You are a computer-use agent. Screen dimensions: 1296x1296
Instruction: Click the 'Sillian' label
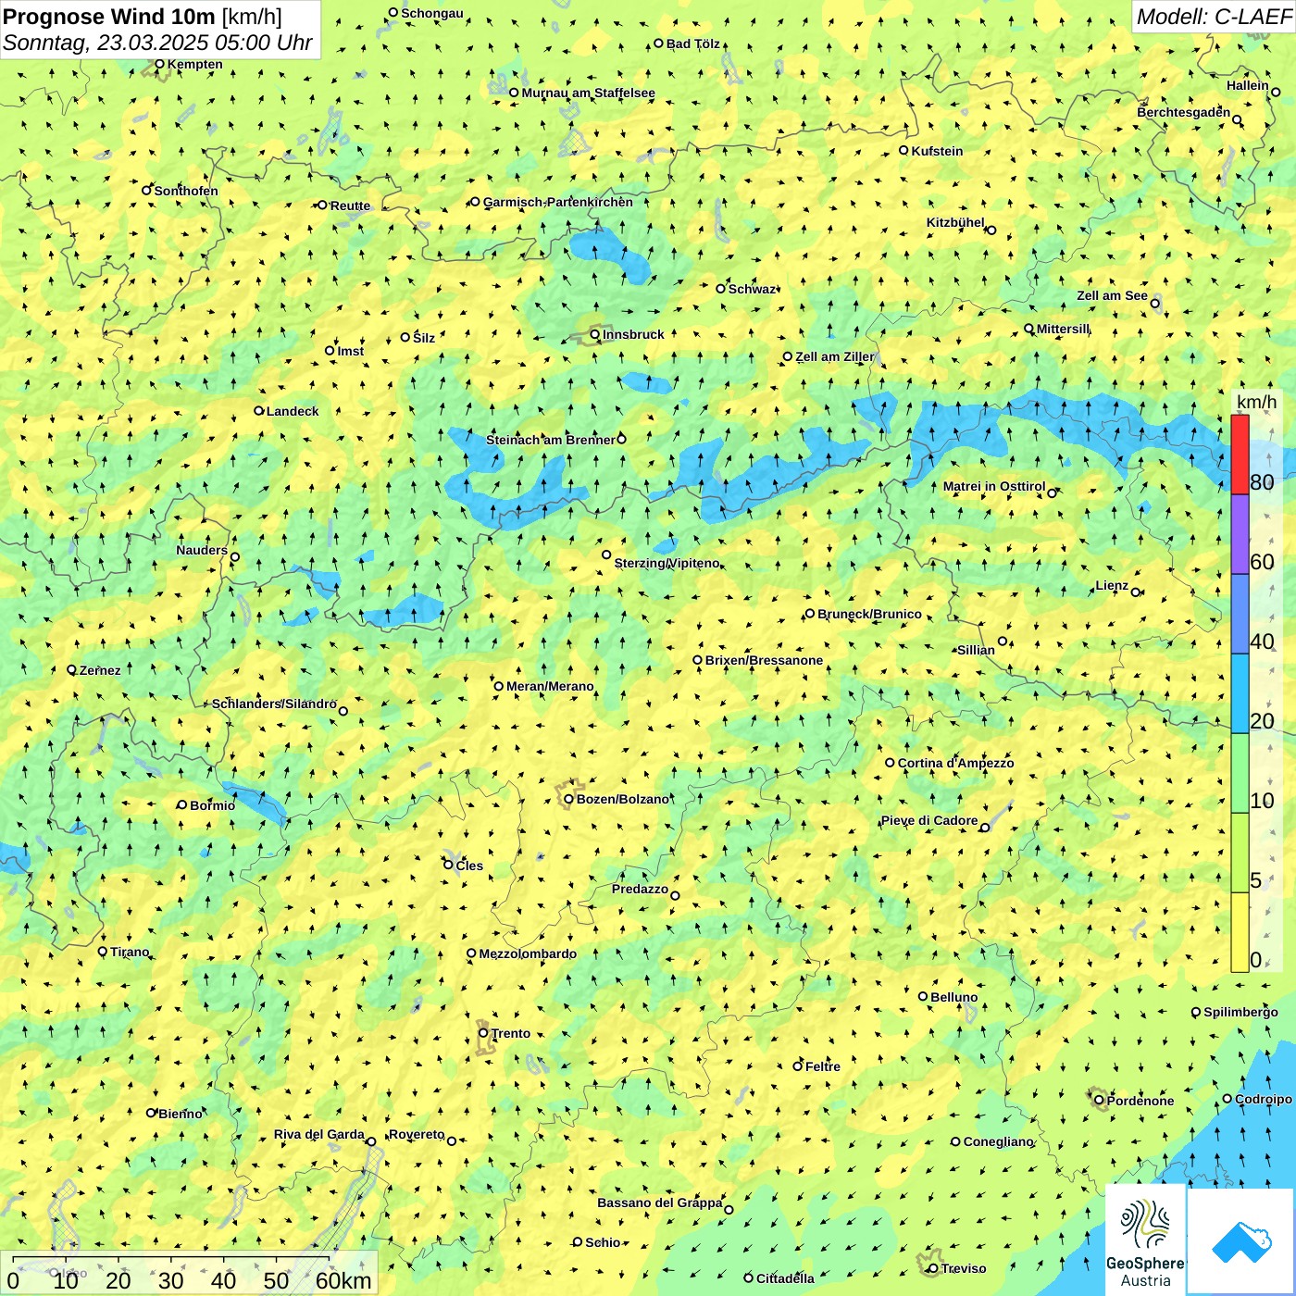[x=976, y=650]
